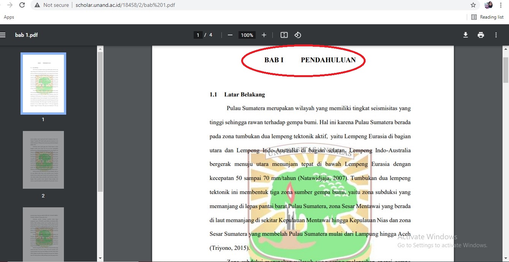Select page 2 thumbnail
Image resolution: width=509 pixels, height=262 pixels.
point(43,160)
